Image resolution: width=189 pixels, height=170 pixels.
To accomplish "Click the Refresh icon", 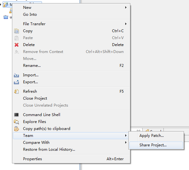I will 16,91.
